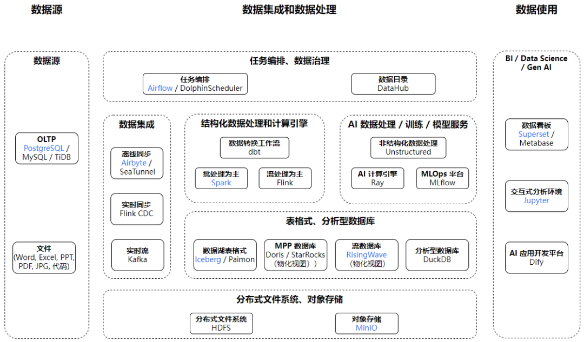Click the 结构化数据处理和计算引擎 group title
The width and height of the screenshot is (584, 342).
[254, 124]
